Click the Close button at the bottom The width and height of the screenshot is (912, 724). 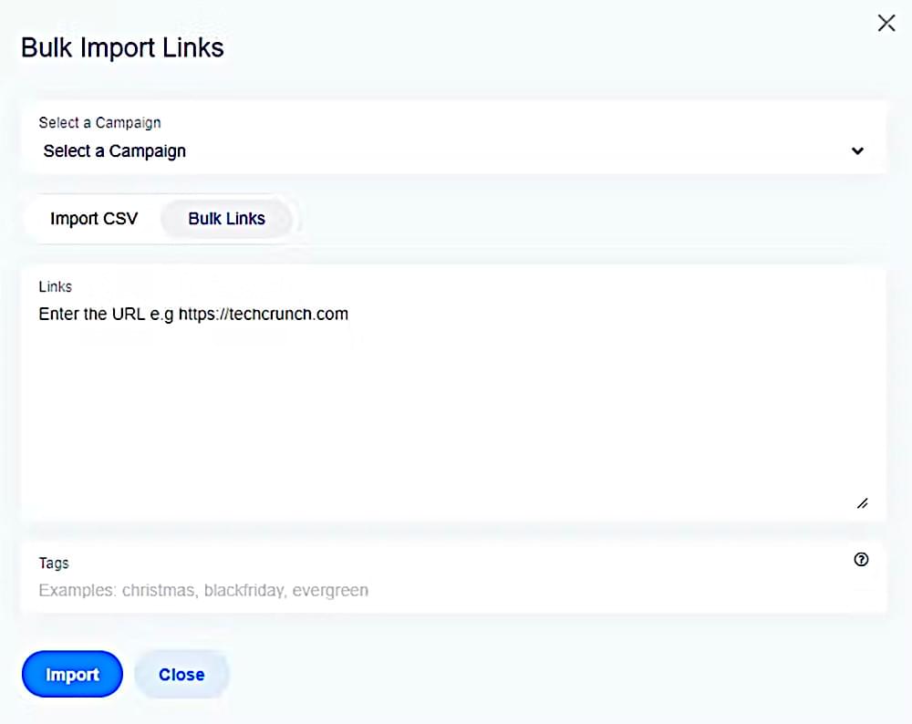click(x=181, y=674)
